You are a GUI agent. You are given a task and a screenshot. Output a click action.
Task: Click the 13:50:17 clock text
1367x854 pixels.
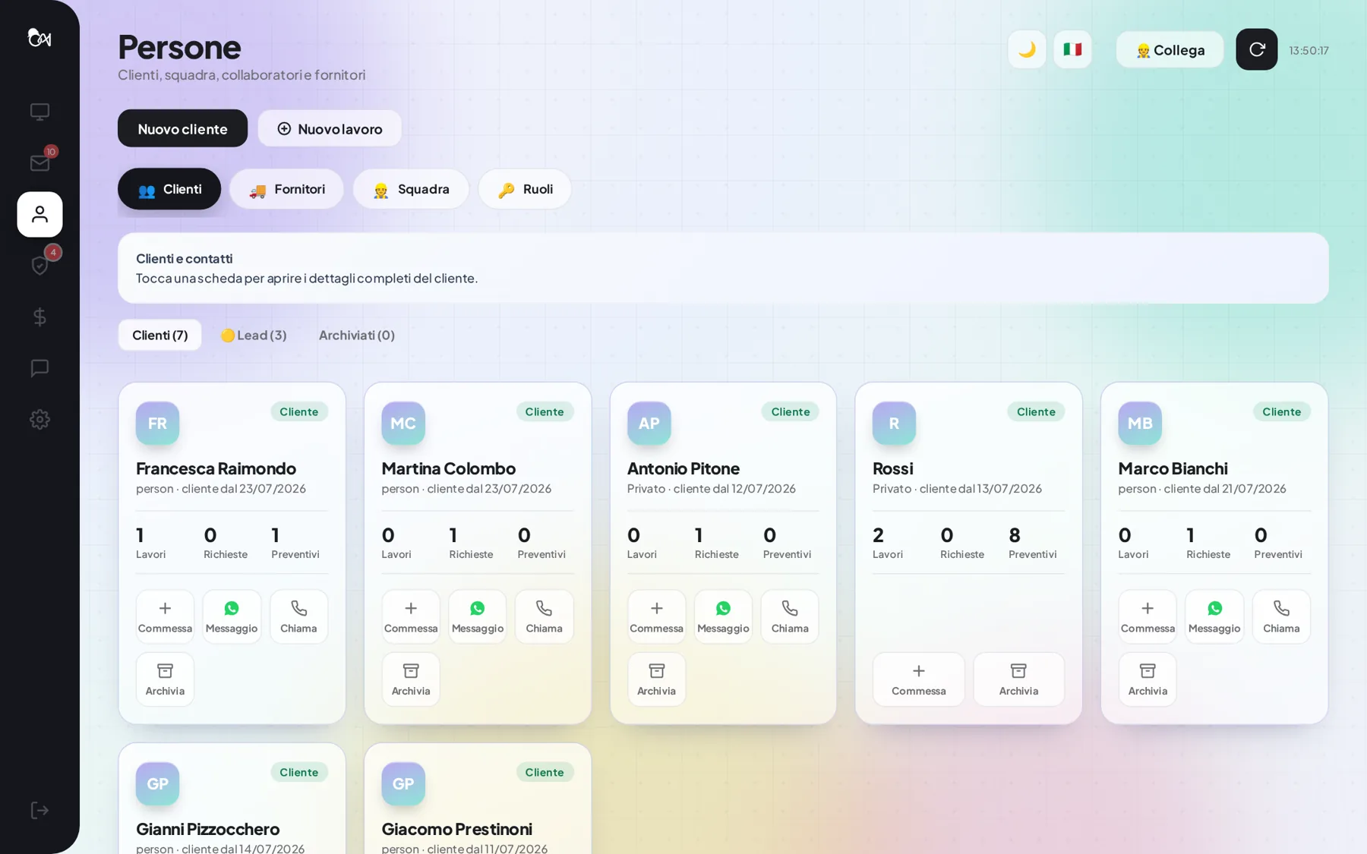coord(1309,50)
